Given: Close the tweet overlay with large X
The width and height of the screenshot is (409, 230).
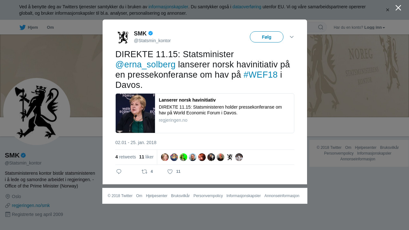Looking at the screenshot, I should [x=398, y=8].
